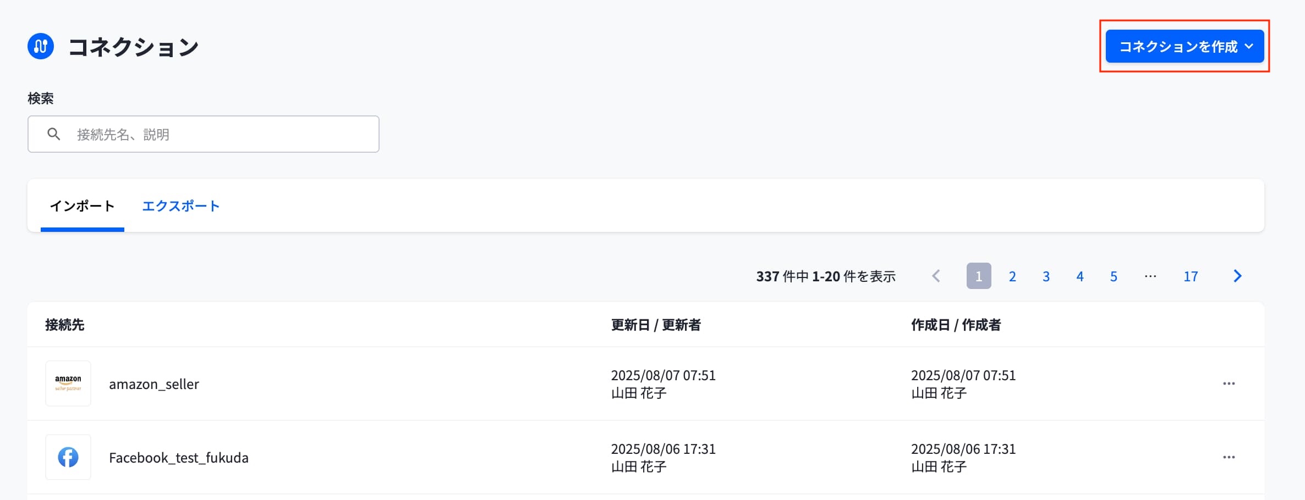
Task: Jump to page 17
Action: tap(1191, 276)
